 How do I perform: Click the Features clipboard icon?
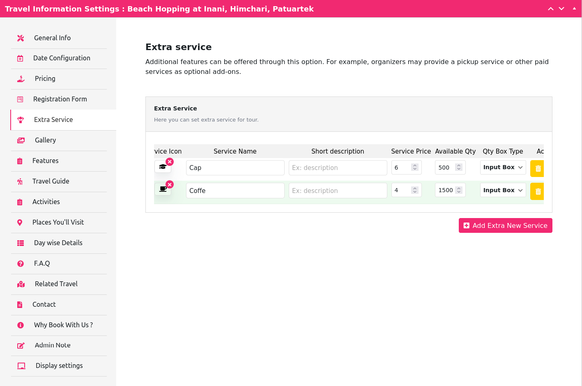(x=20, y=161)
